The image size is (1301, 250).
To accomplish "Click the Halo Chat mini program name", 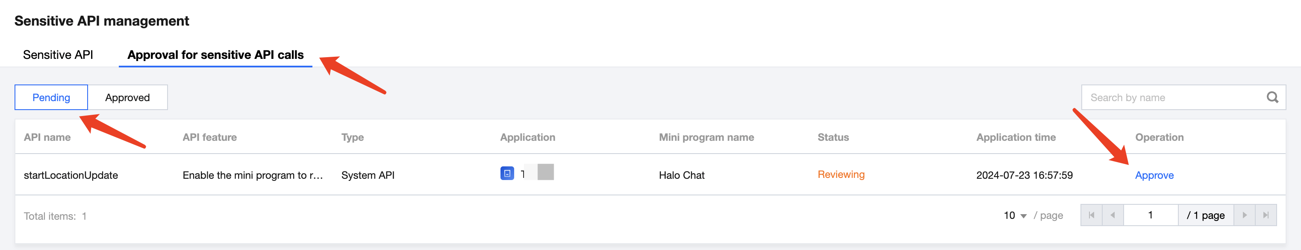I will [x=681, y=175].
